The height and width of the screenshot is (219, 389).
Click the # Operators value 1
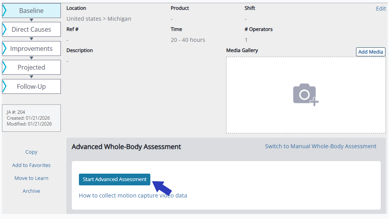[x=246, y=40]
